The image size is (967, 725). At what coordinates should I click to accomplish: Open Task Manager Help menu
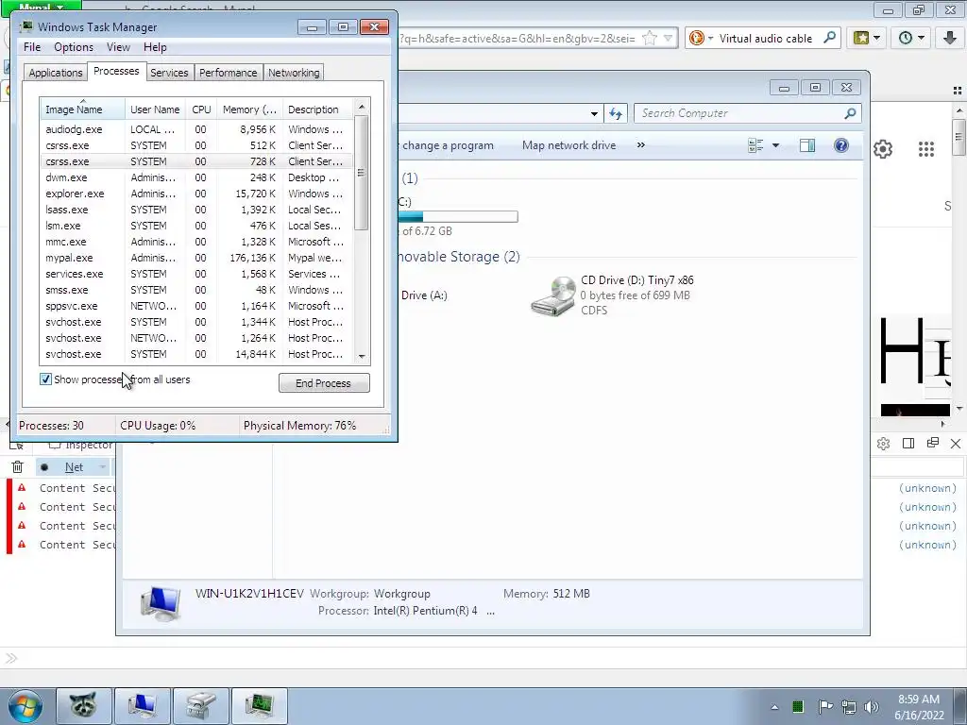155,47
